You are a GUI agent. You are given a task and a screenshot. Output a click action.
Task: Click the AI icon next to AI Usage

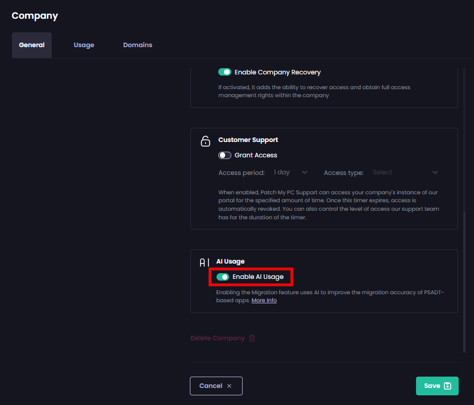coord(204,262)
